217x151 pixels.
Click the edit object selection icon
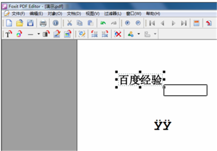(82, 34)
